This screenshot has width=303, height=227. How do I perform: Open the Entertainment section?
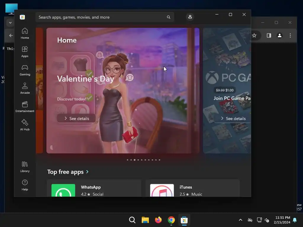[x=25, y=107]
